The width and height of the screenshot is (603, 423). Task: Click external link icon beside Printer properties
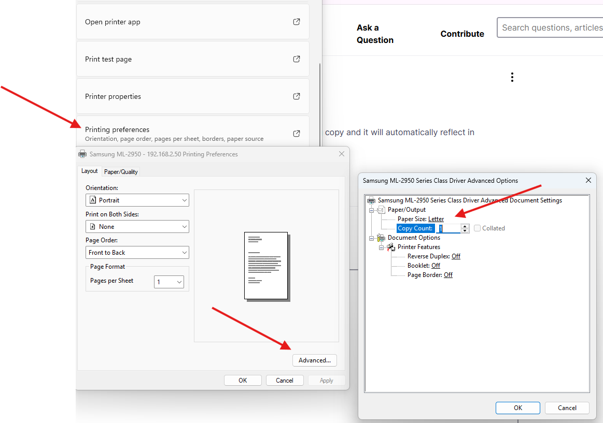click(x=297, y=96)
